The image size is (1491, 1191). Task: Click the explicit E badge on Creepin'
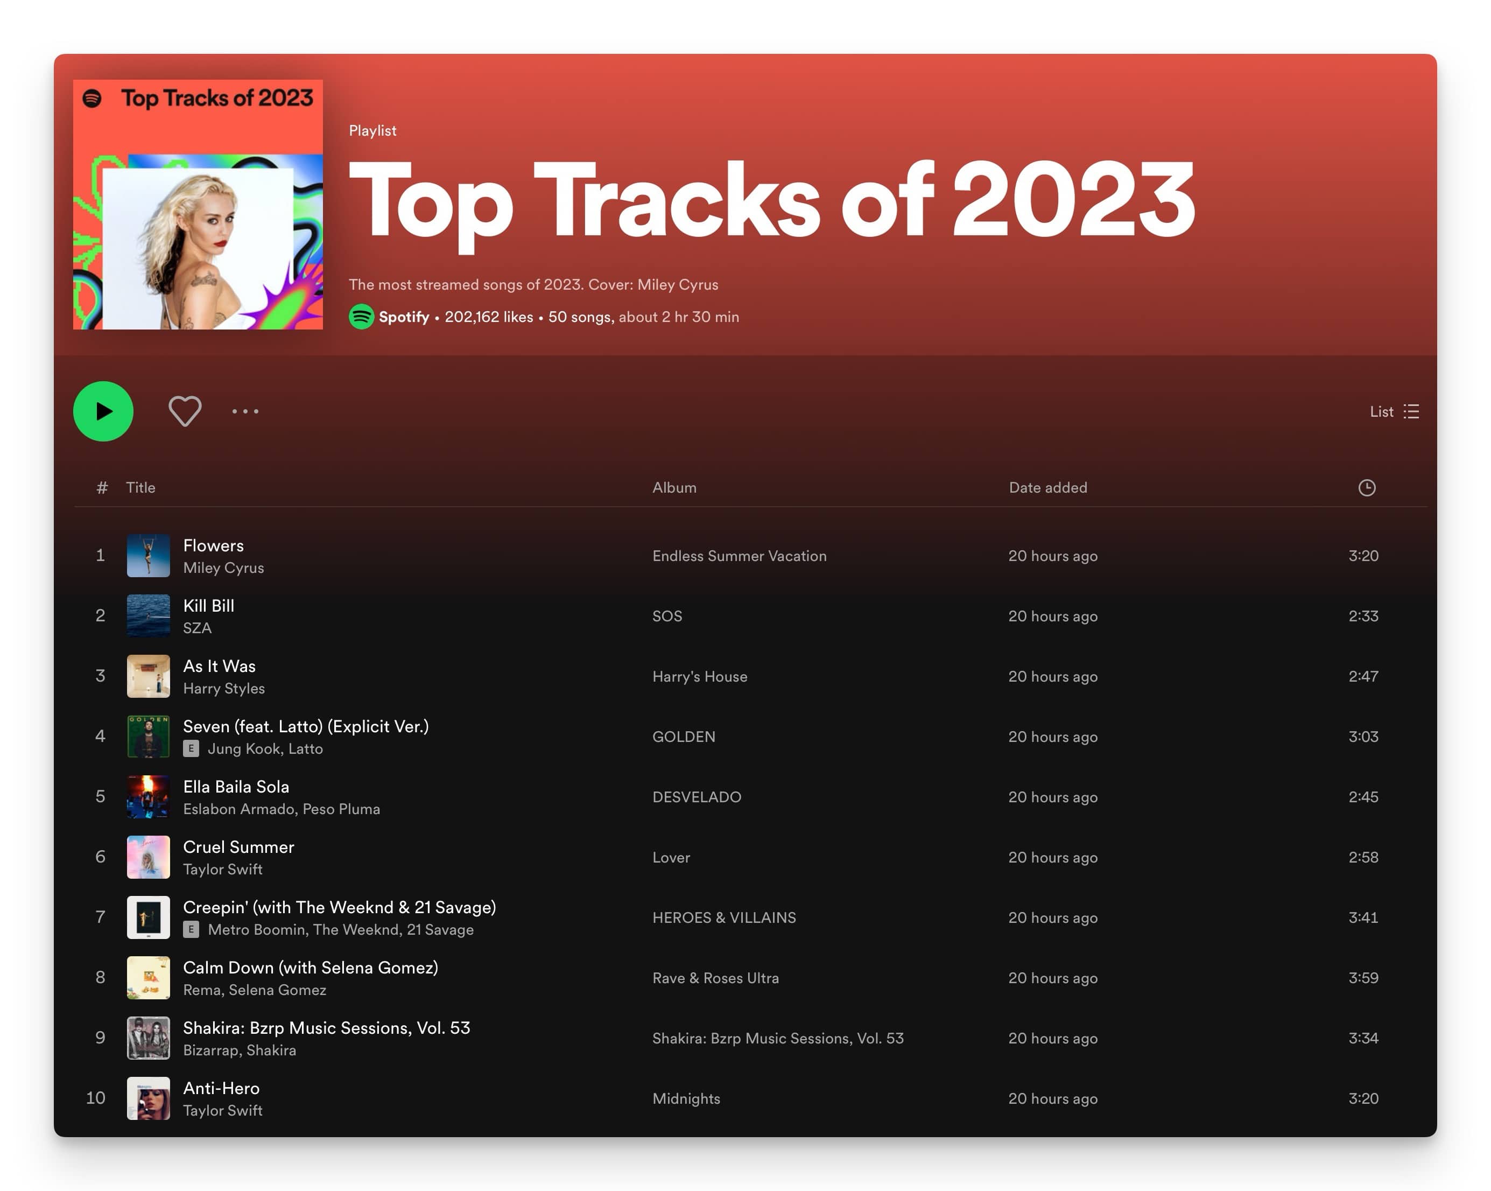[191, 929]
